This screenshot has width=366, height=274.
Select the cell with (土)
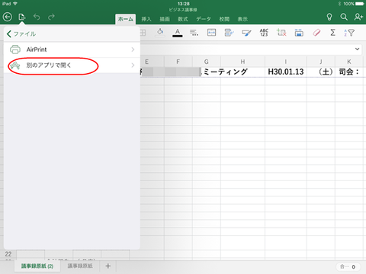pyautogui.click(x=321, y=72)
